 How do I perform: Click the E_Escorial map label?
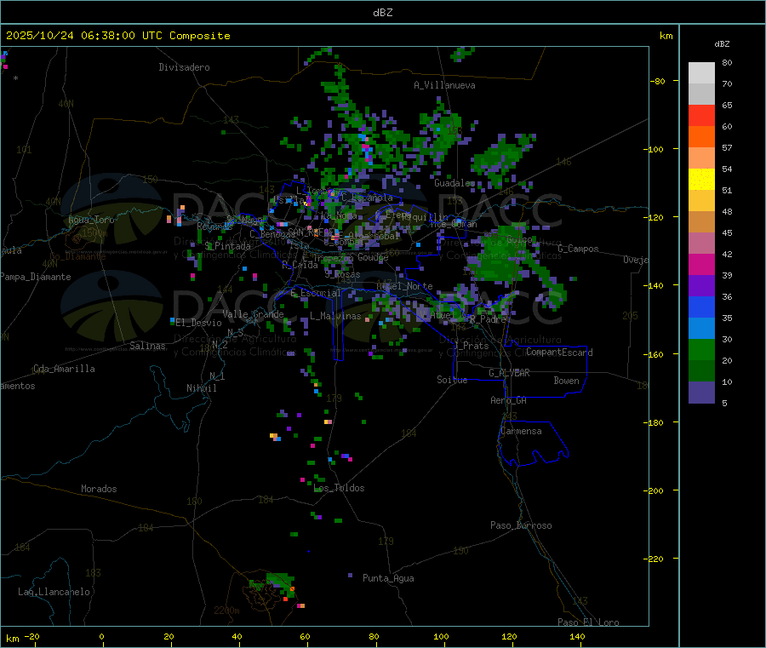[316, 293]
